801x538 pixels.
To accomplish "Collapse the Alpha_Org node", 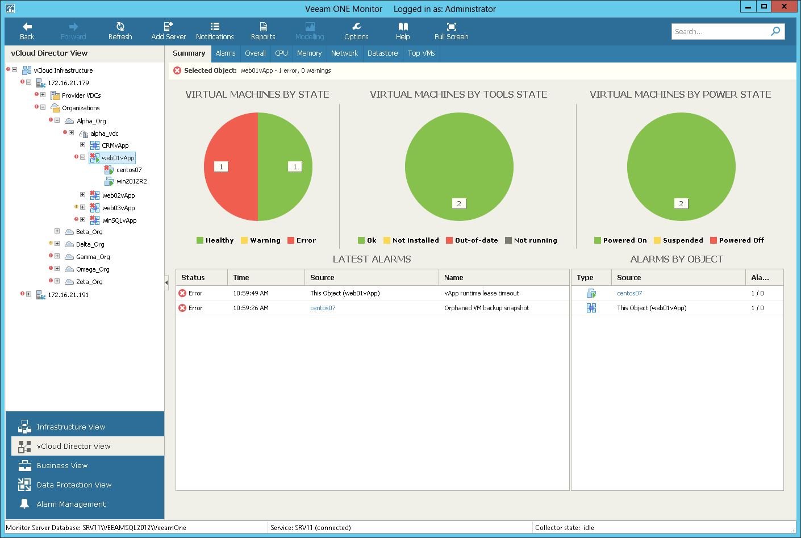I will click(57, 120).
